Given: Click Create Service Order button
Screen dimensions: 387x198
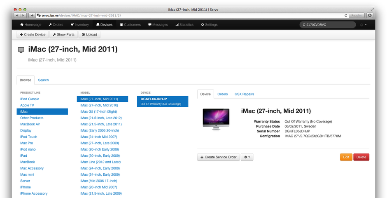Looking at the screenshot, I should (219, 157).
